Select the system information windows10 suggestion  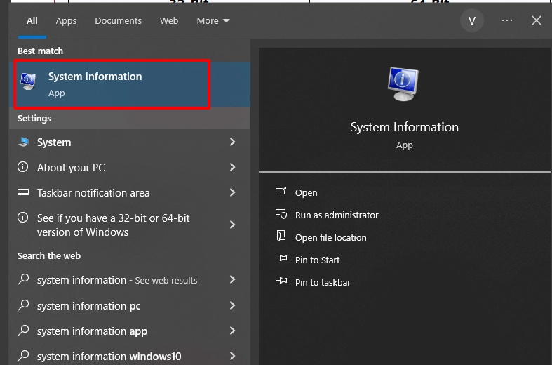point(130,355)
